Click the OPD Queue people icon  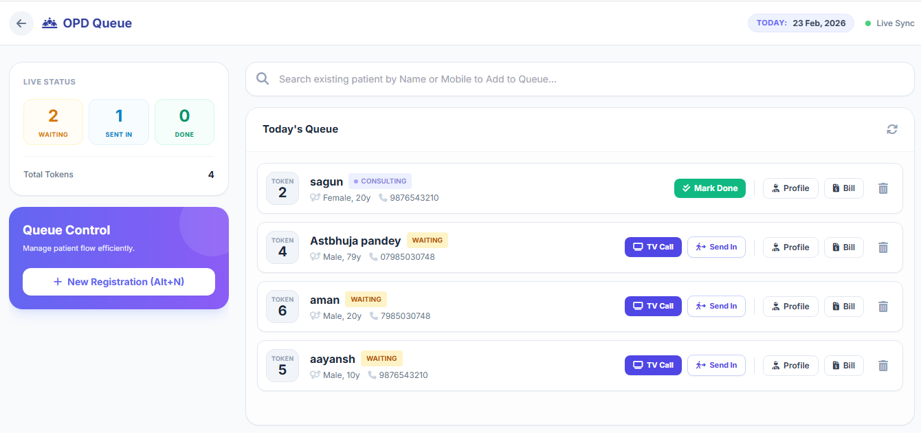(49, 23)
